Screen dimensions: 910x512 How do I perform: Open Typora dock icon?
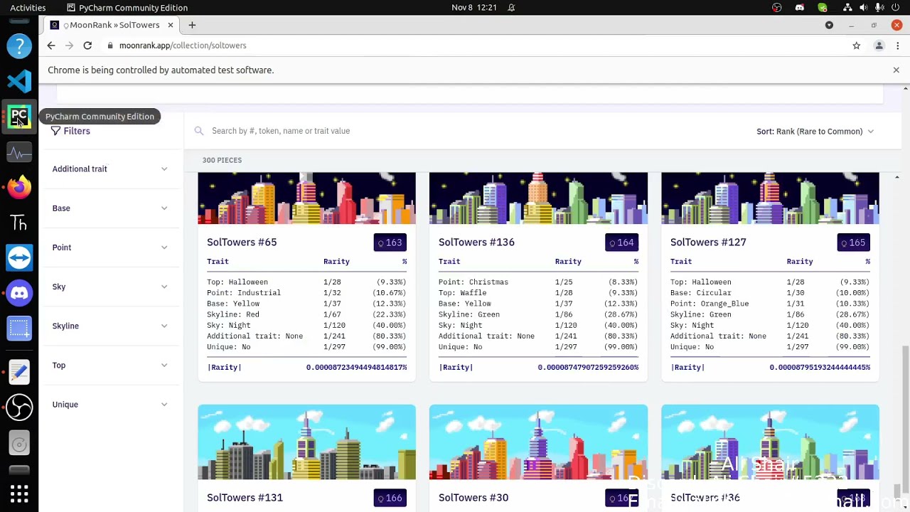click(x=19, y=223)
